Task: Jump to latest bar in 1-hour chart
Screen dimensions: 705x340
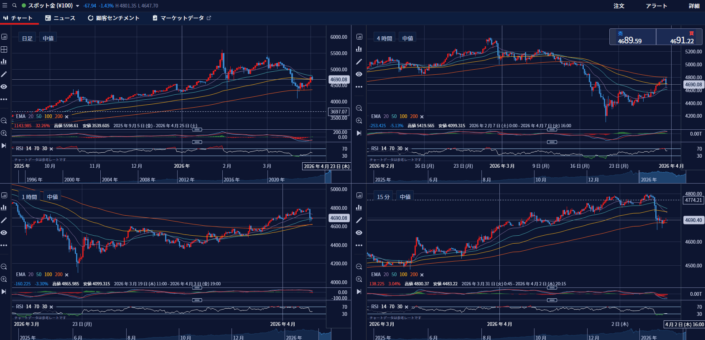Action: (4, 292)
